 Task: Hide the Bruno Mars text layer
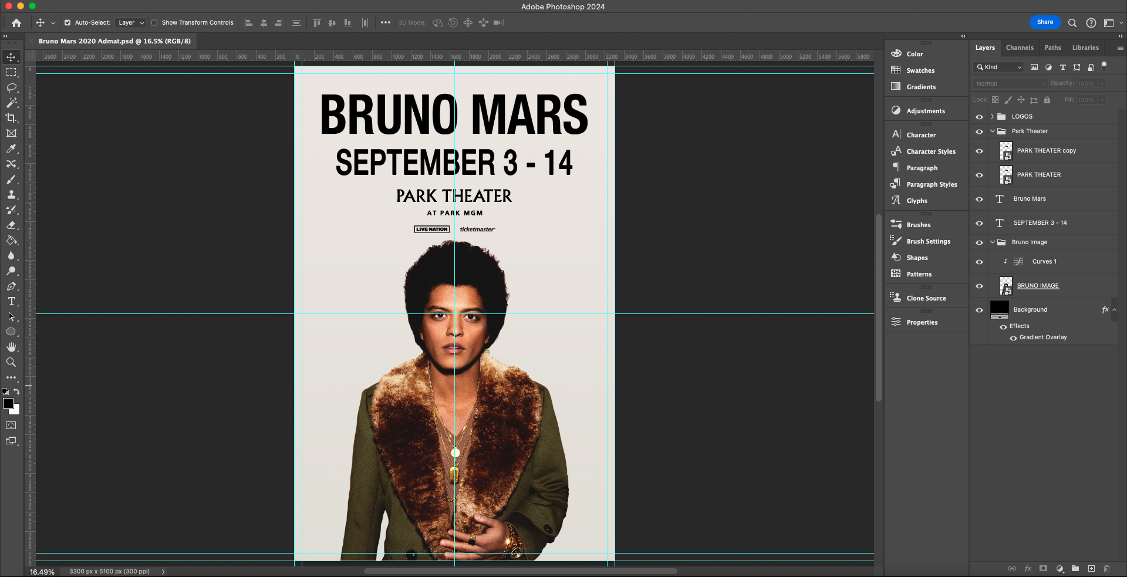[979, 199]
